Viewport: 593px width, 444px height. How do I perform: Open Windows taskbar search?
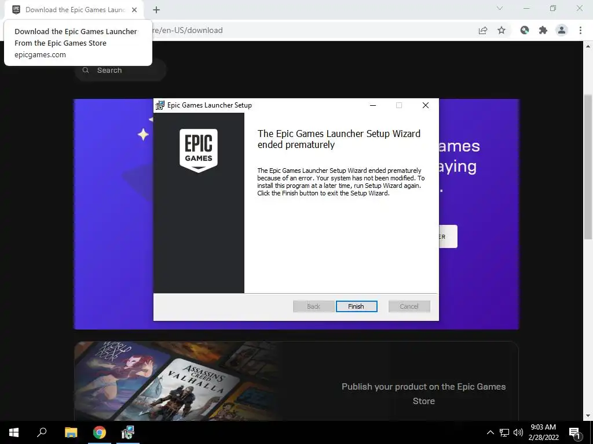42,432
